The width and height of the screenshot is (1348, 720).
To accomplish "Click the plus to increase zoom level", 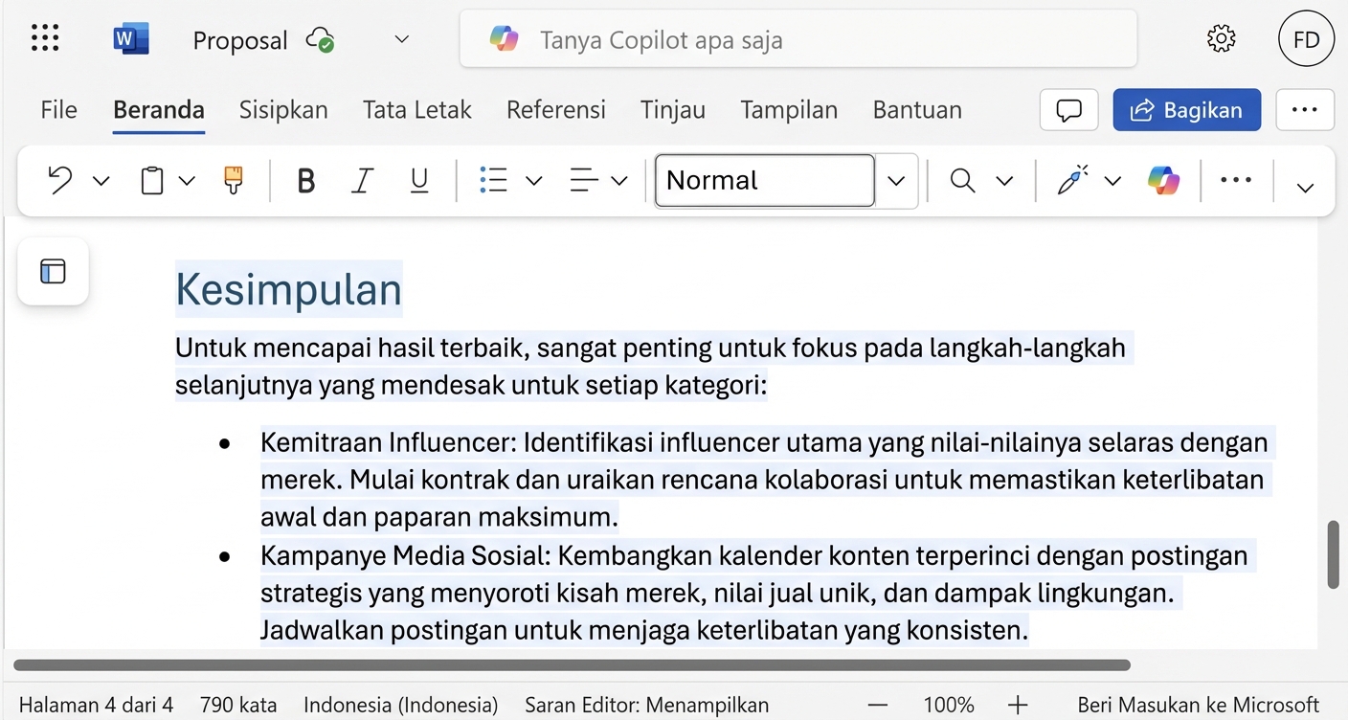I will [x=1019, y=705].
